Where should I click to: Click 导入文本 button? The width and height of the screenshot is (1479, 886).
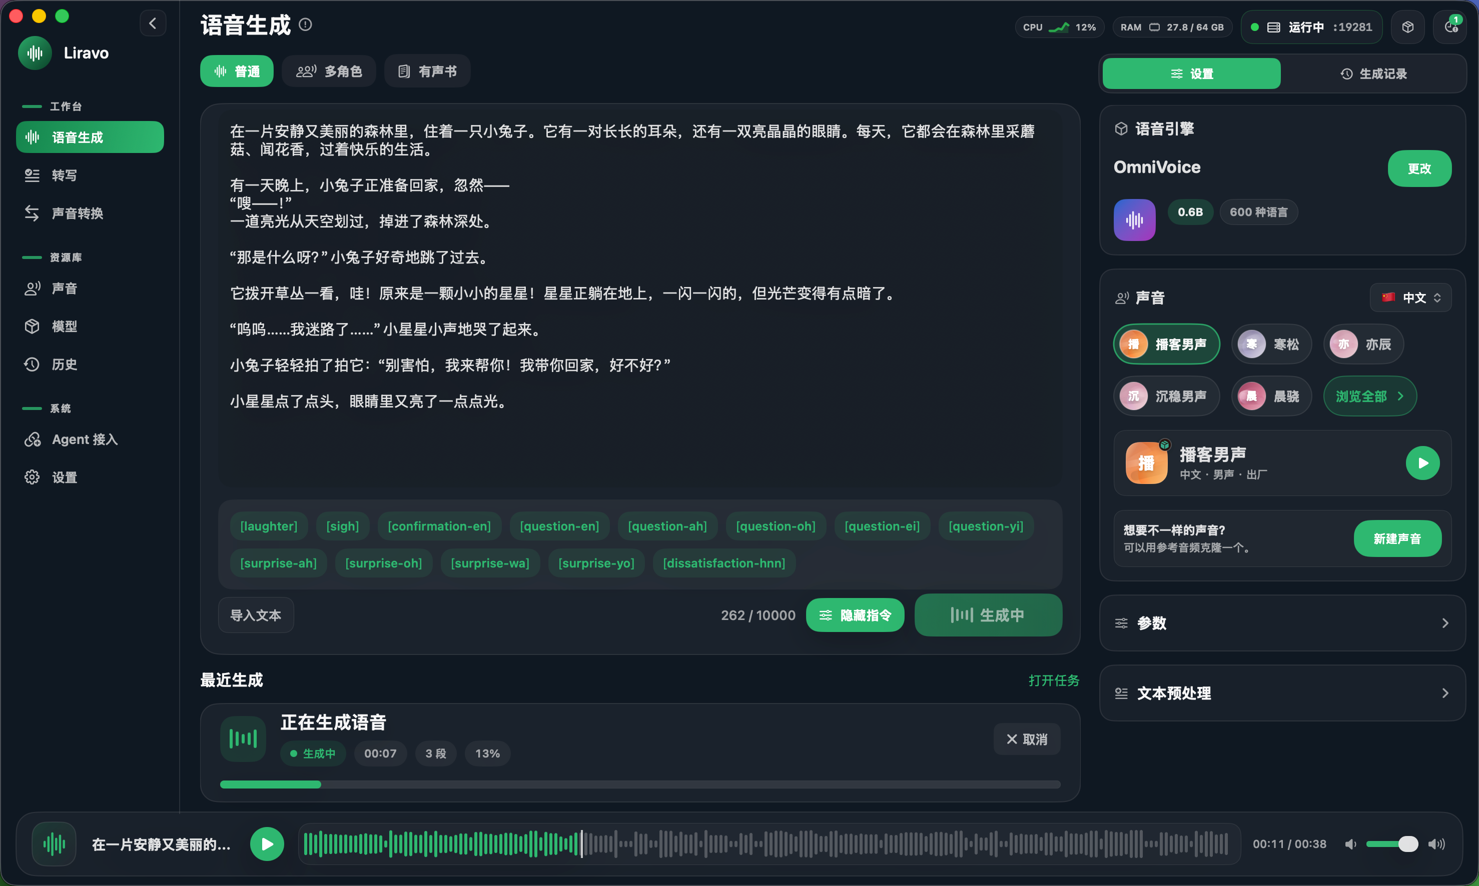256,615
